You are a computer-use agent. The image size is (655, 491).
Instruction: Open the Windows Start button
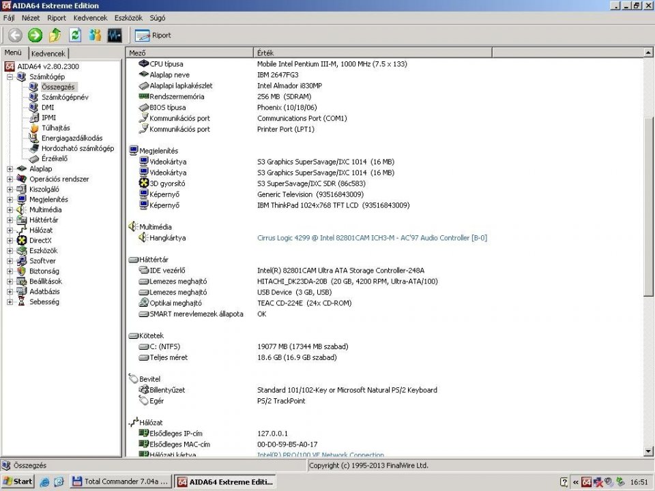[18, 481]
